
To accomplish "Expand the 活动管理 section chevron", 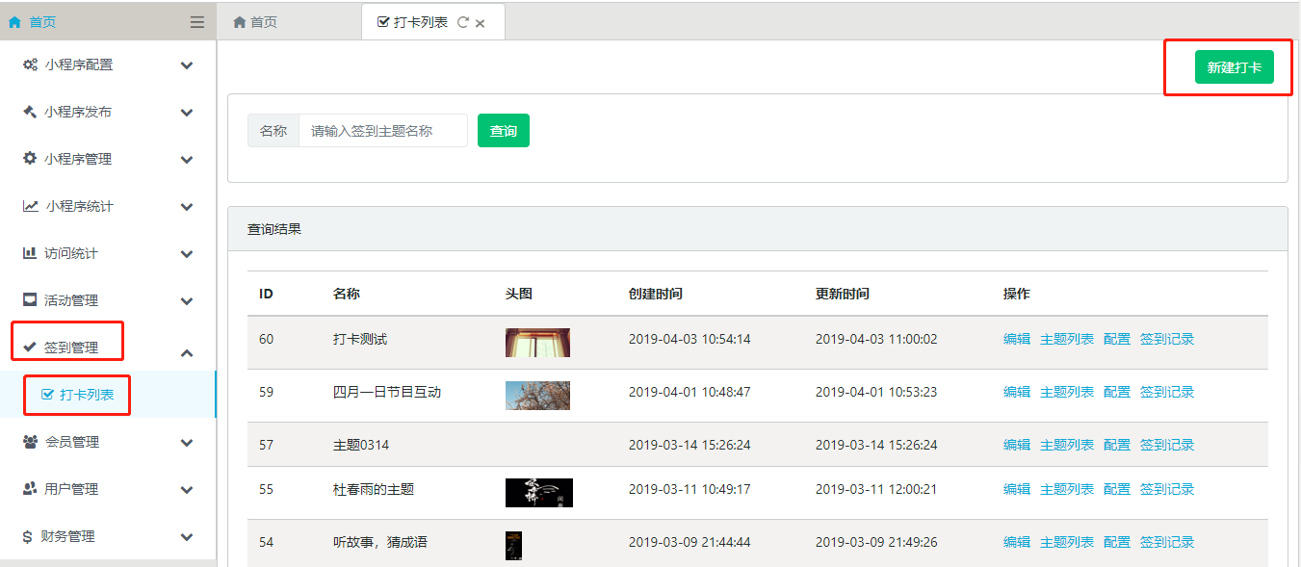I will (187, 301).
